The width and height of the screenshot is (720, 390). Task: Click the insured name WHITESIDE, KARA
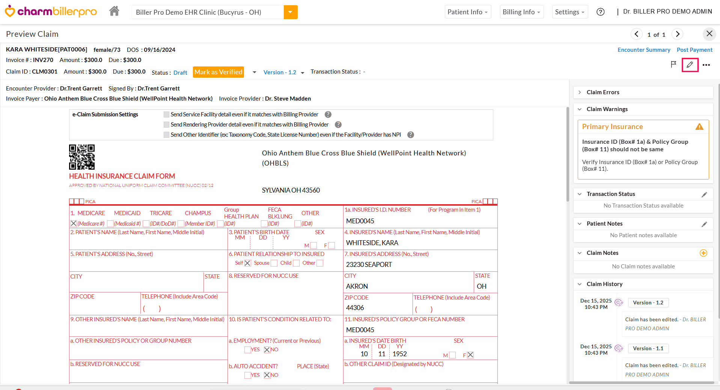(372, 243)
